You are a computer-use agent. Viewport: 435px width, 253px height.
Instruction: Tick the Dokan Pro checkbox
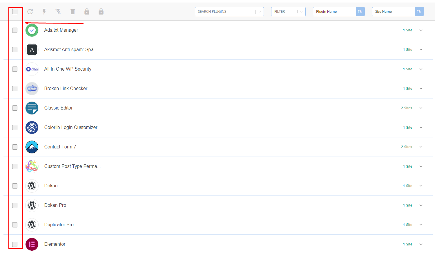(15, 205)
